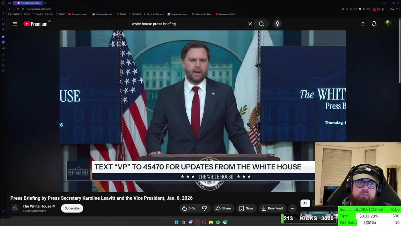This screenshot has width=401, height=226.
Task: Open the CONTENT? bookmark folder
Action: click(15, 14)
